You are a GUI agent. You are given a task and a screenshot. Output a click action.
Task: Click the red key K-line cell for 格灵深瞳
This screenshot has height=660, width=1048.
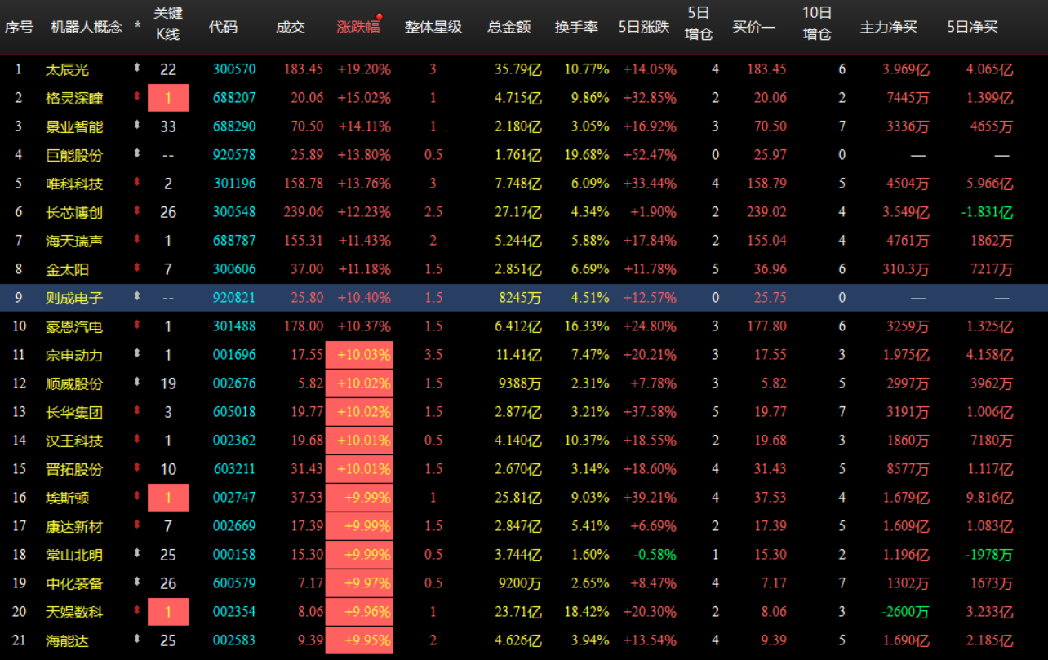168,98
